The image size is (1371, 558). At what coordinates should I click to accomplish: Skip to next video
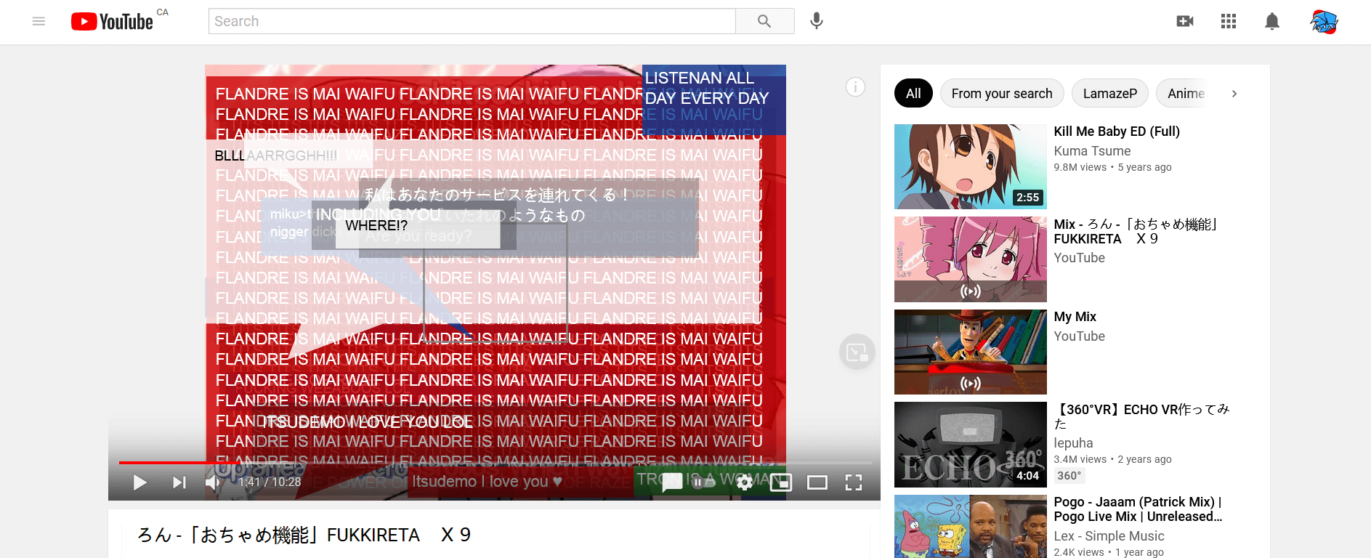tap(179, 482)
